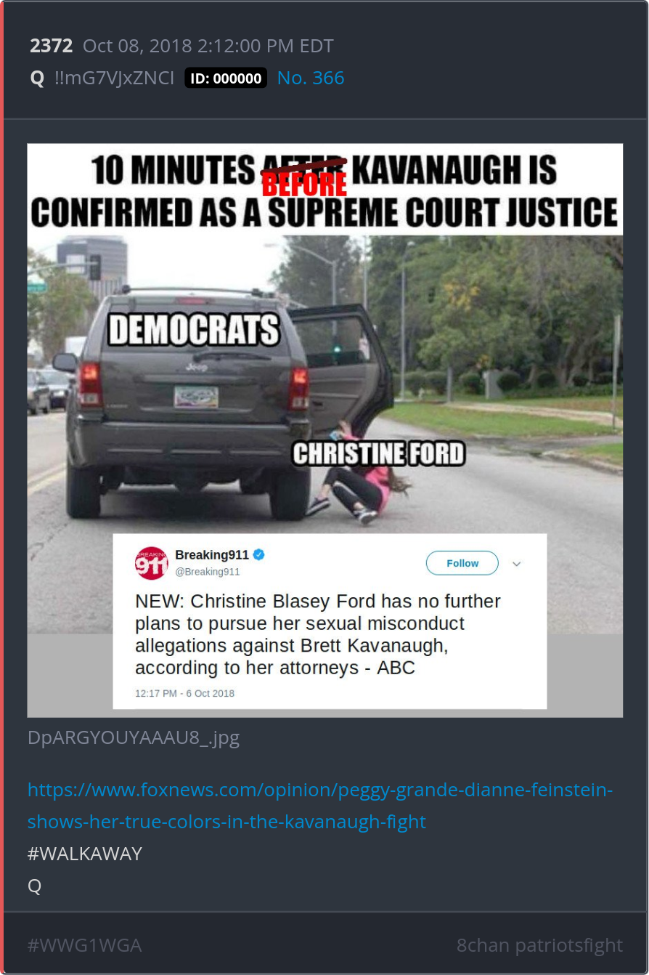Click the Breaking911 red avatar logo
The image size is (649, 975).
click(151, 563)
